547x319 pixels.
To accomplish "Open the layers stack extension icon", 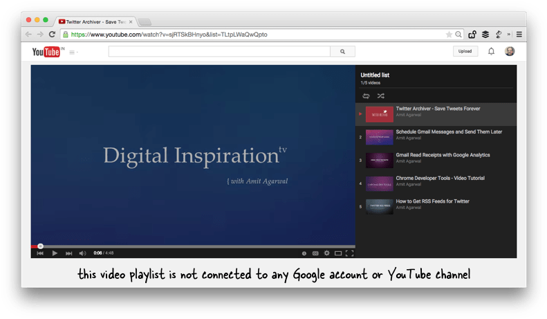I will [x=485, y=34].
